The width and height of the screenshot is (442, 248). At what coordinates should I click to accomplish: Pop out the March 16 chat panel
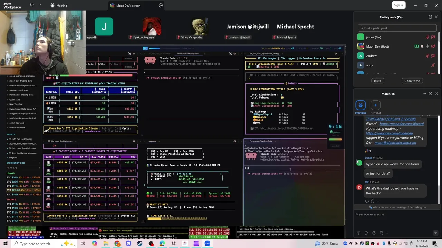click(x=430, y=94)
